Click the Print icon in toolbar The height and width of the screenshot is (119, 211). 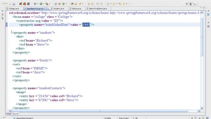click(14, 4)
